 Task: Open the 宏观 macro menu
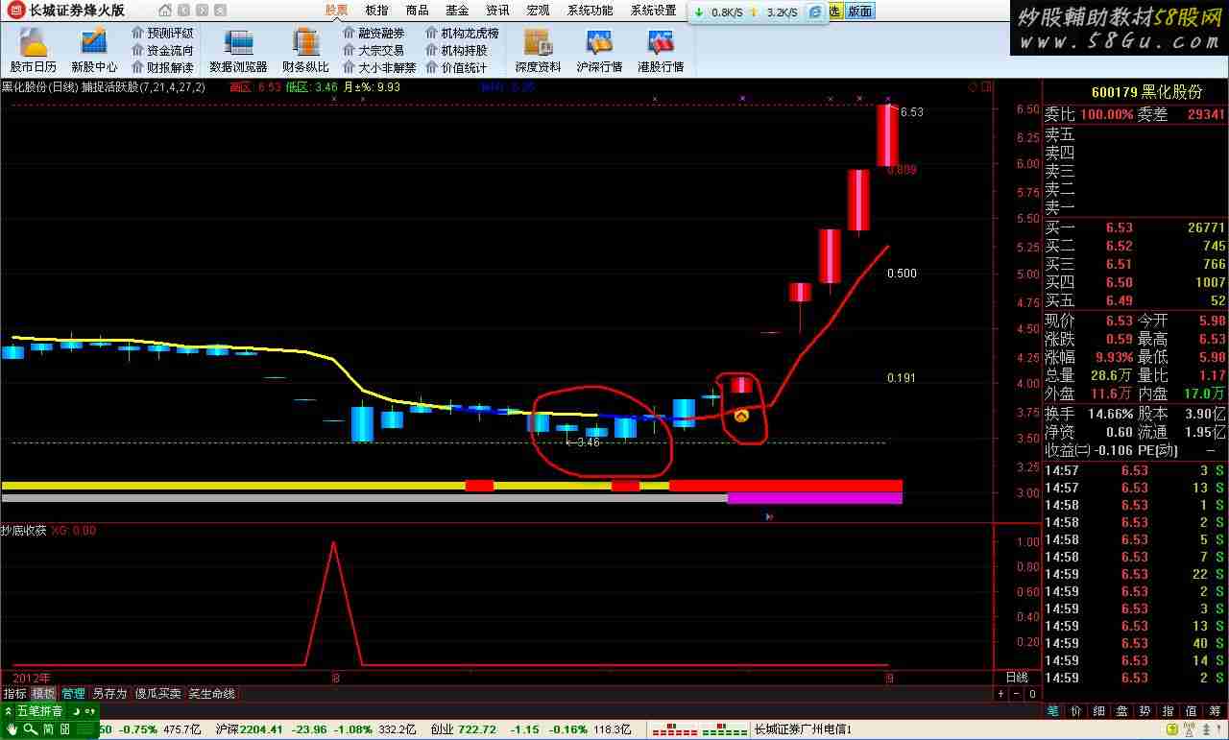pyautogui.click(x=538, y=11)
